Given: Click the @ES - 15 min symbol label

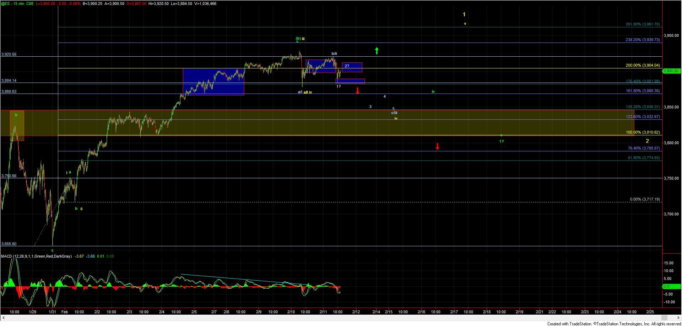Looking at the screenshot, I should (18, 4).
